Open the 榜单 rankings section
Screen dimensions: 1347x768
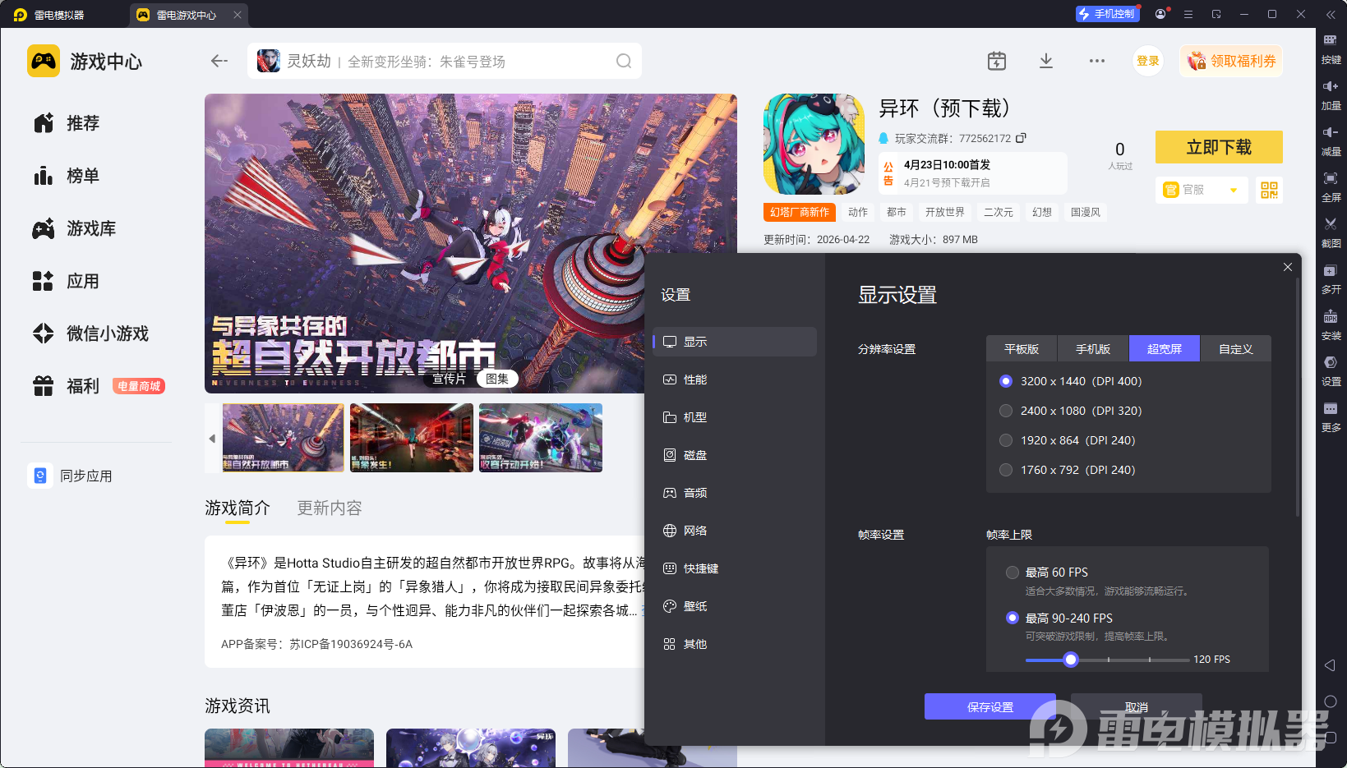pyautogui.click(x=66, y=176)
